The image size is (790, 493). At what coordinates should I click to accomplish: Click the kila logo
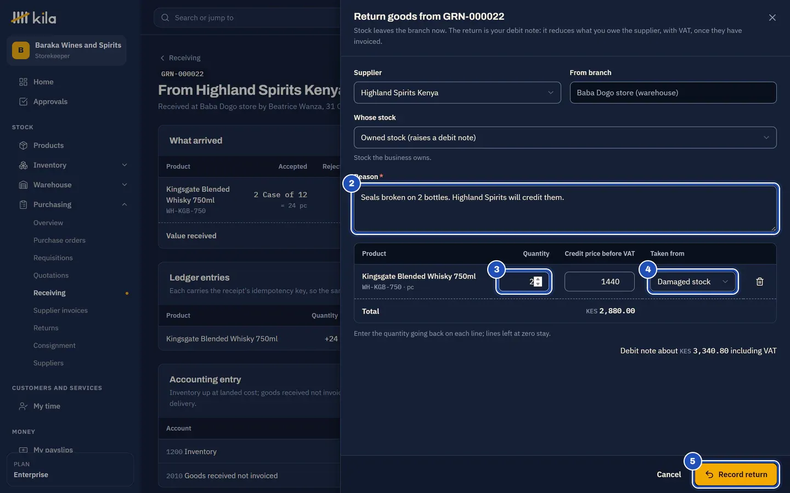click(x=34, y=18)
